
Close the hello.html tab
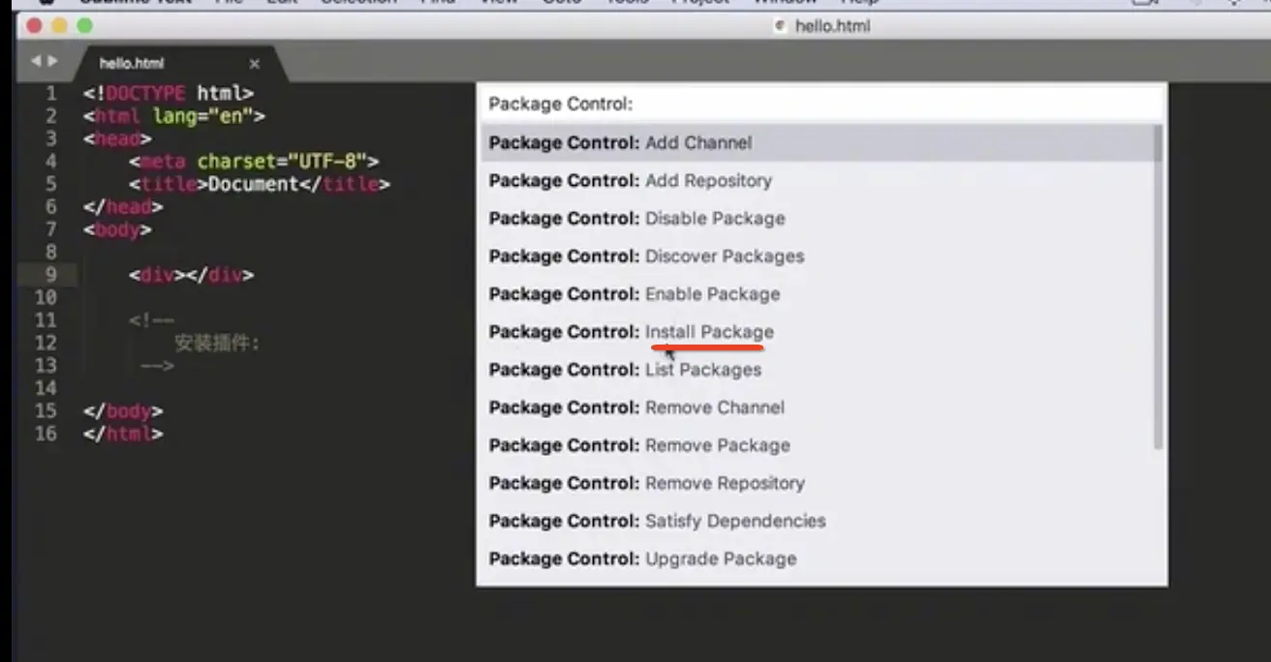coord(255,64)
